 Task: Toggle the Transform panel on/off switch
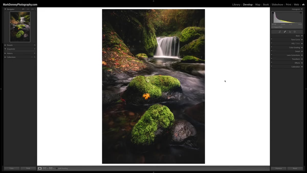click(271, 59)
